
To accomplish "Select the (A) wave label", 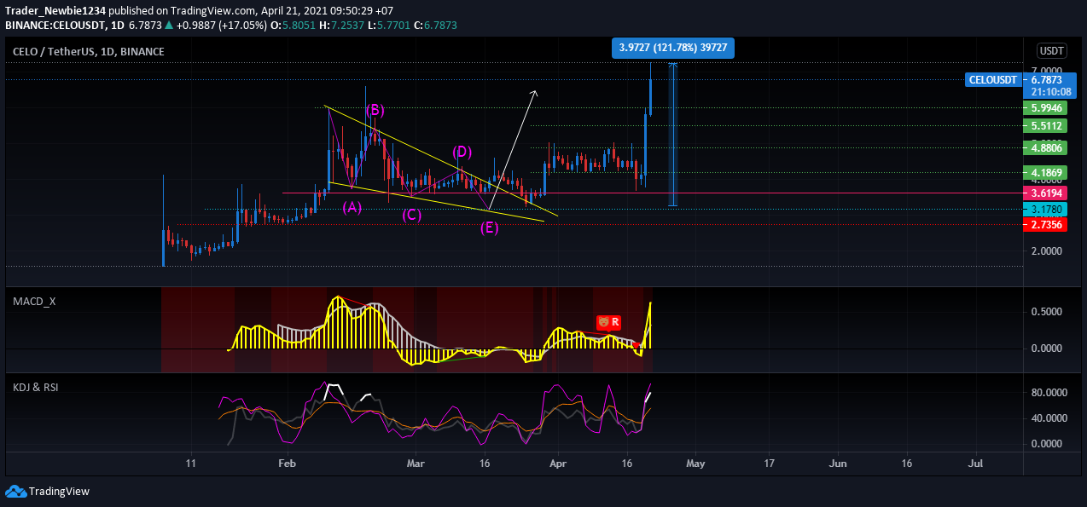I will [x=352, y=207].
